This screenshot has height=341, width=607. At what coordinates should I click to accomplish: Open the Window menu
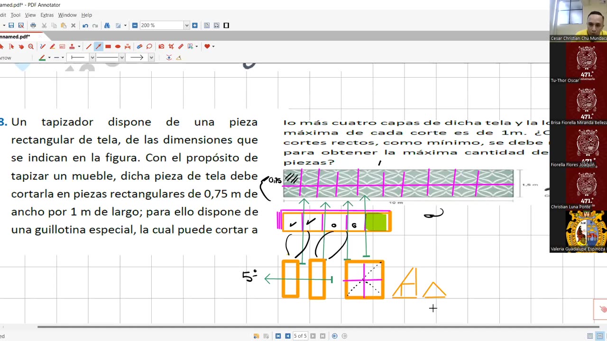coord(67,15)
